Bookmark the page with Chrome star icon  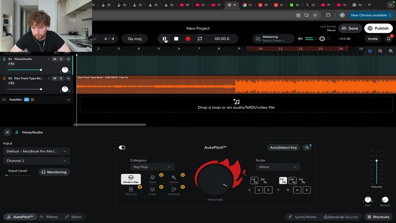pos(315,15)
